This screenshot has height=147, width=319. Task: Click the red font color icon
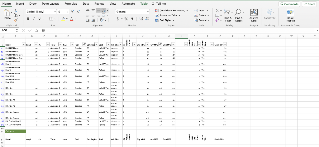(x=71, y=19)
